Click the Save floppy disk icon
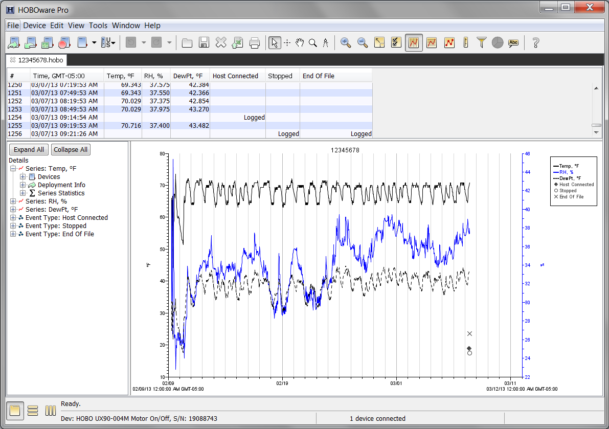Screen dimensions: 609x429 204,43
